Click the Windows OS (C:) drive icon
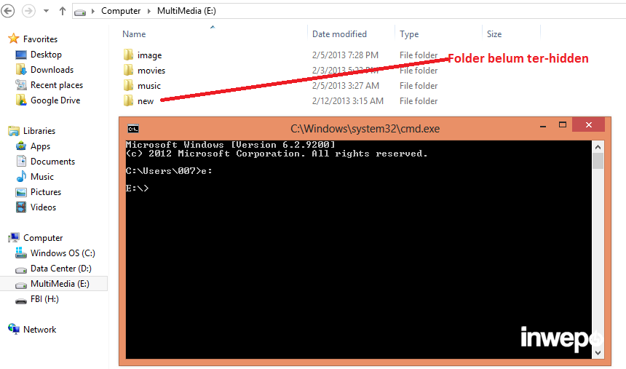The height and width of the screenshot is (369, 626). (21, 253)
